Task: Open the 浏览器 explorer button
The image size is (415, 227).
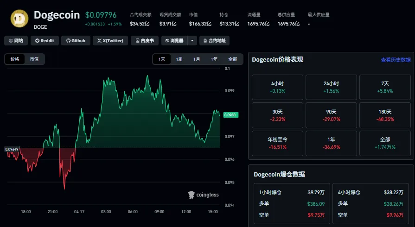Action: pyautogui.click(x=174, y=41)
